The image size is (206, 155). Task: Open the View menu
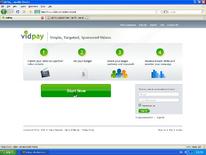pos(15,6)
